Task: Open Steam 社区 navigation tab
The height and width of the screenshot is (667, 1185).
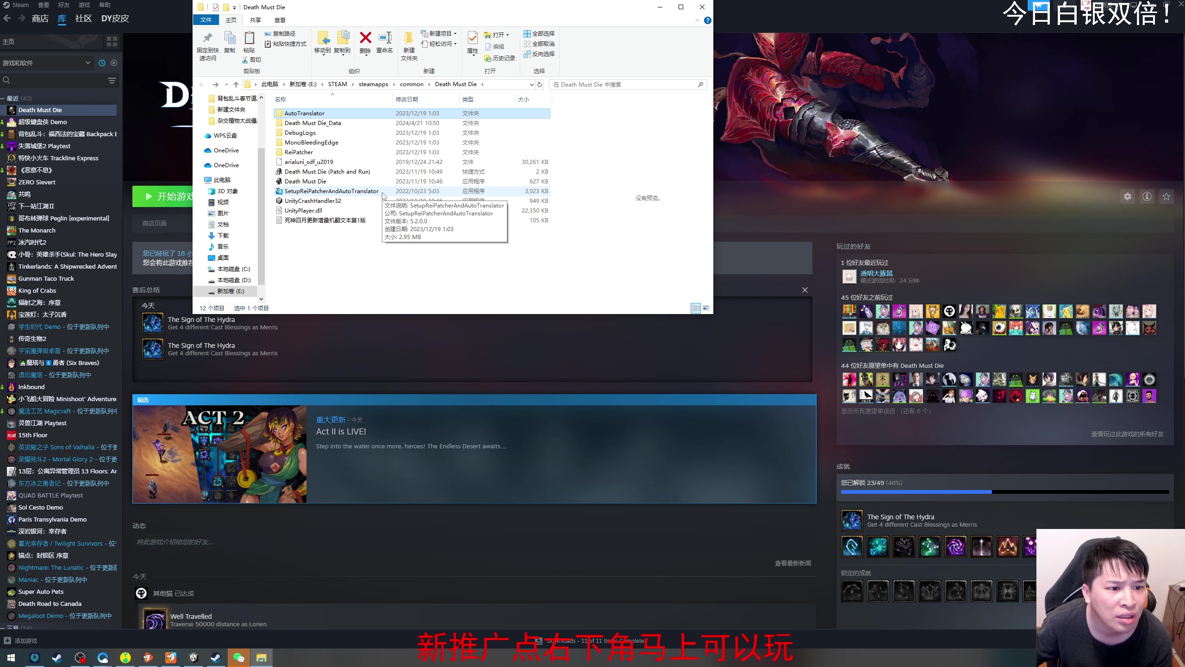Action: pos(83,19)
